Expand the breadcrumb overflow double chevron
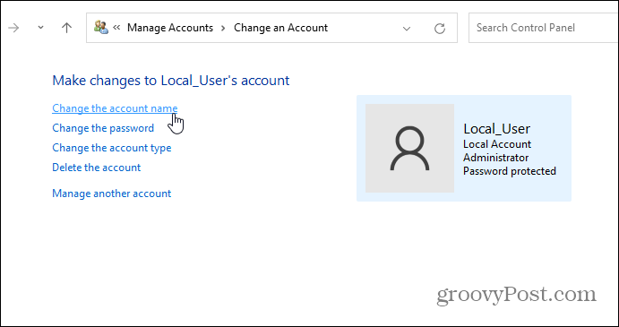The height and width of the screenshot is (327, 619). pyautogui.click(x=116, y=28)
